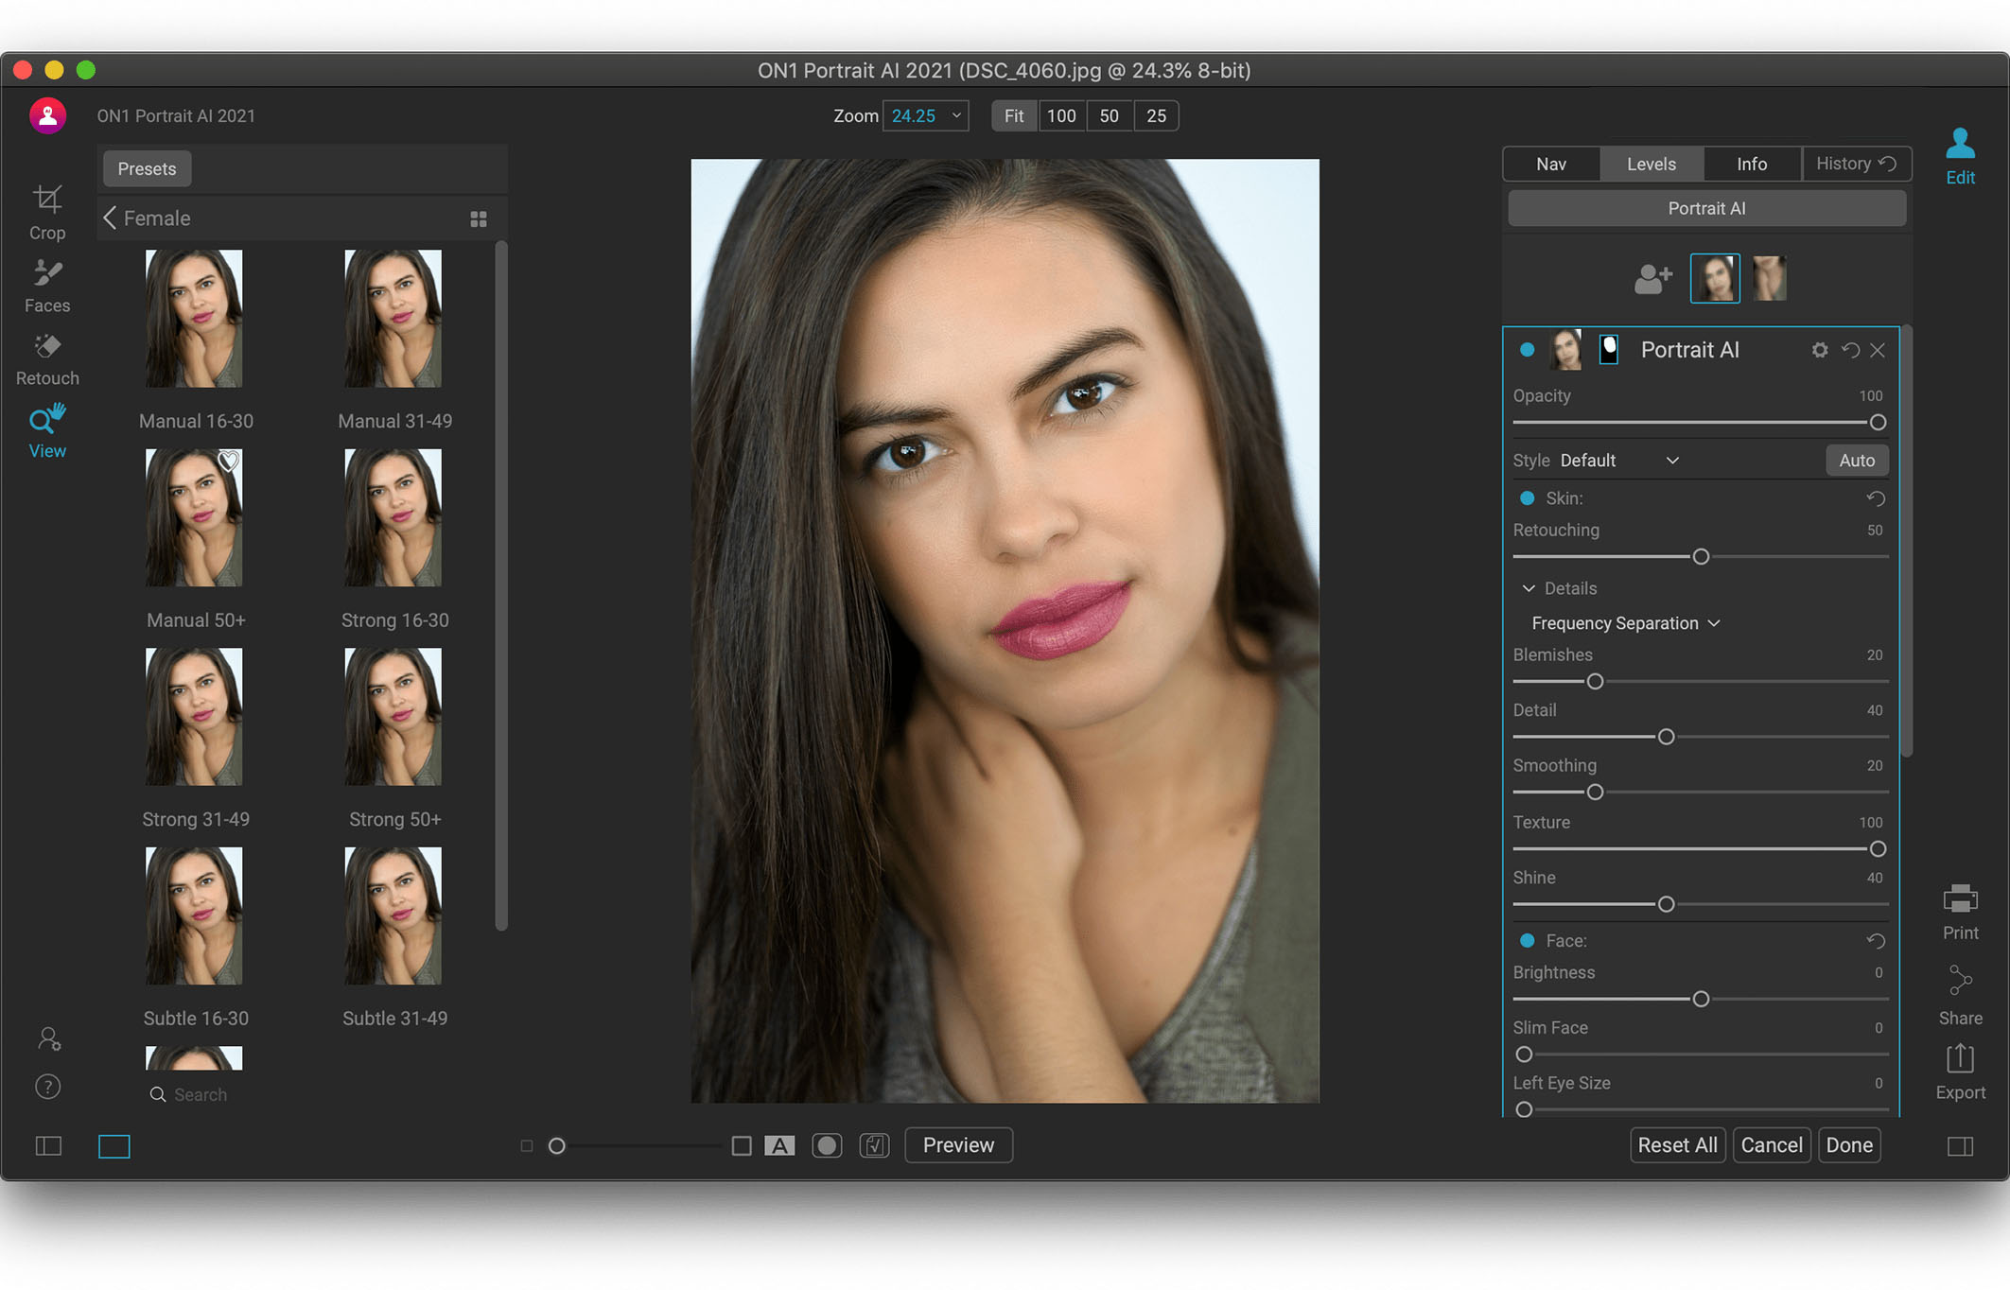Toggle the mask view circle icon

point(827,1145)
